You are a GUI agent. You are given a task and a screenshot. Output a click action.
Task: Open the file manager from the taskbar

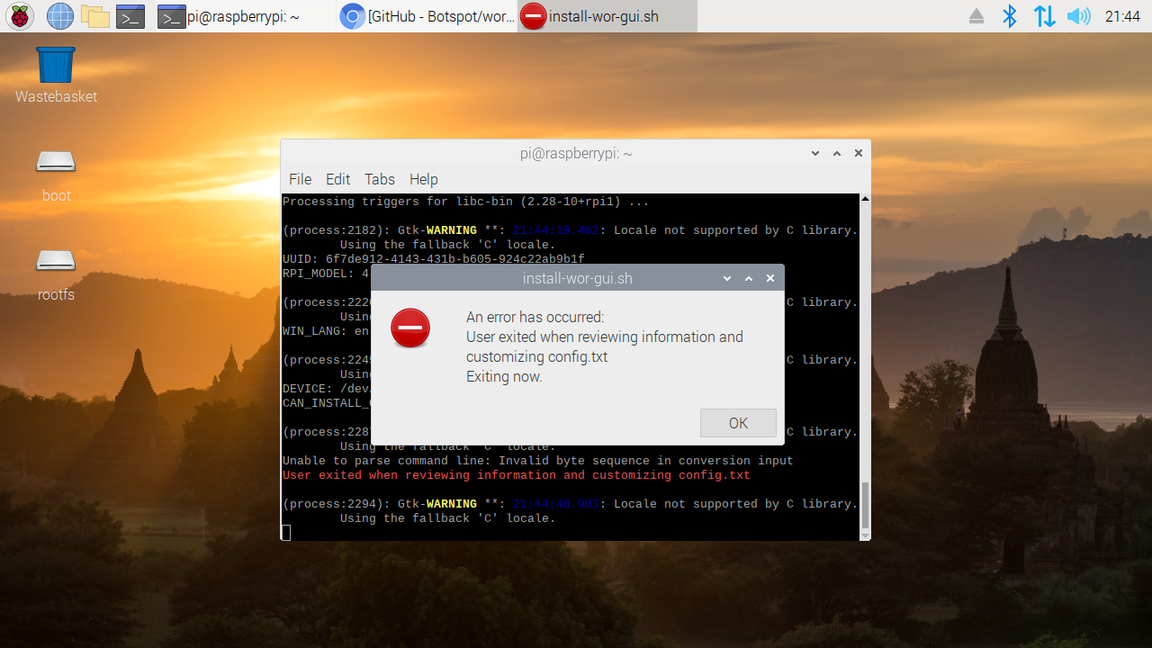point(94,15)
